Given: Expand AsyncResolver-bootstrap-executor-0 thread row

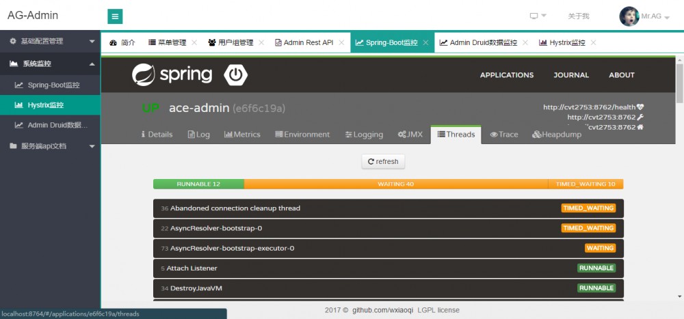Looking at the screenshot, I should coord(389,249).
